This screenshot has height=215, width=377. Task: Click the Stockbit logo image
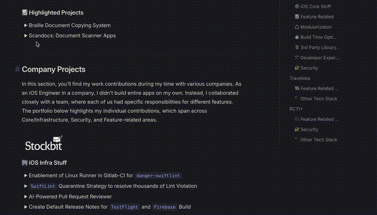44,143
